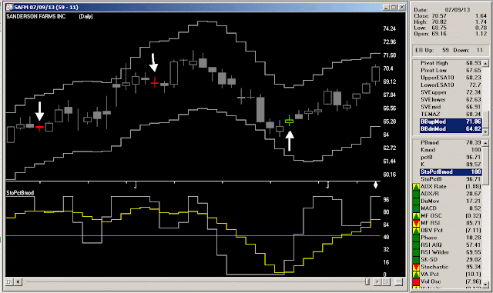
Task: Click the green ADX/R signal icon
Action: pyautogui.click(x=416, y=194)
